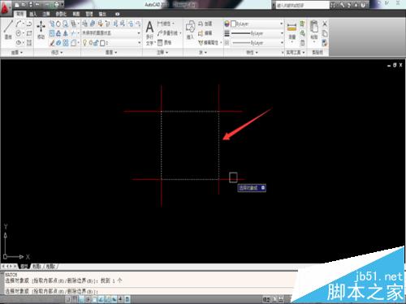Toggle the Model space (模型) status bar button
Screen dimensions: 406x304
click(266, 299)
